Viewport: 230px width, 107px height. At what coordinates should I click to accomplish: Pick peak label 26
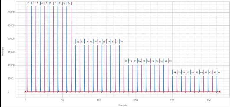click(139, 61)
